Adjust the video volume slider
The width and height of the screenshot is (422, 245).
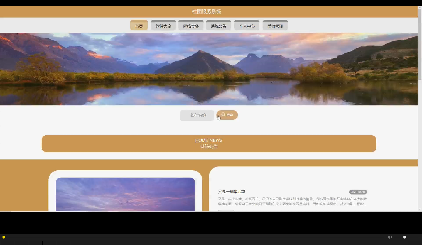coord(406,237)
